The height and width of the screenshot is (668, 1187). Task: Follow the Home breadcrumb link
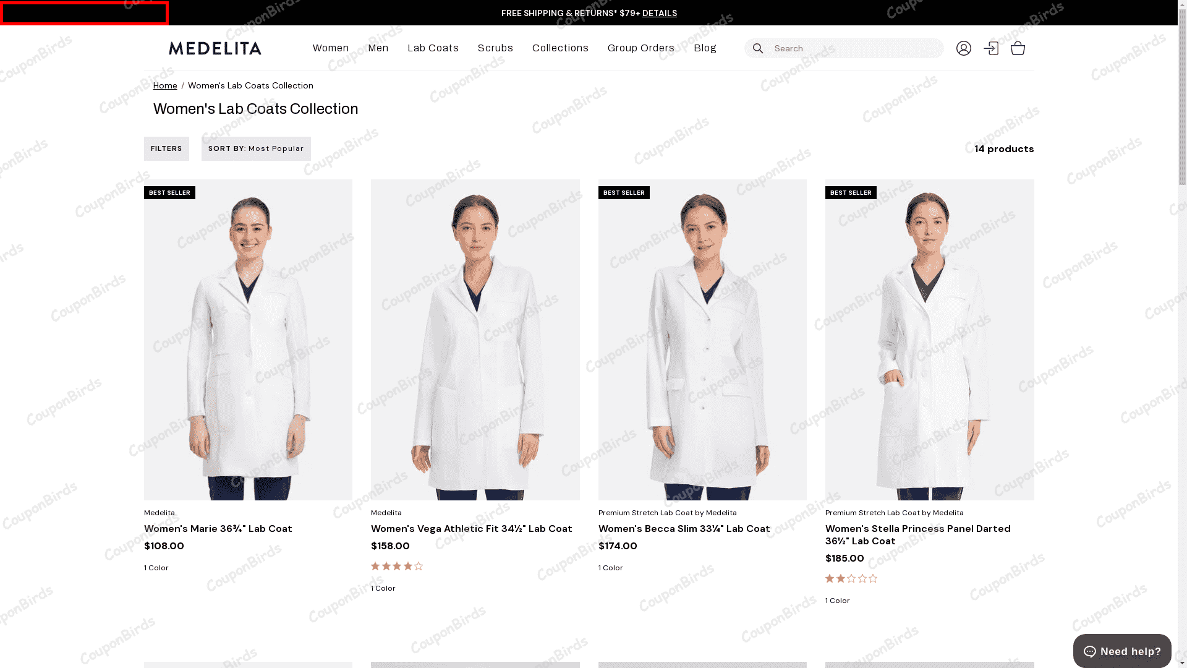(165, 85)
